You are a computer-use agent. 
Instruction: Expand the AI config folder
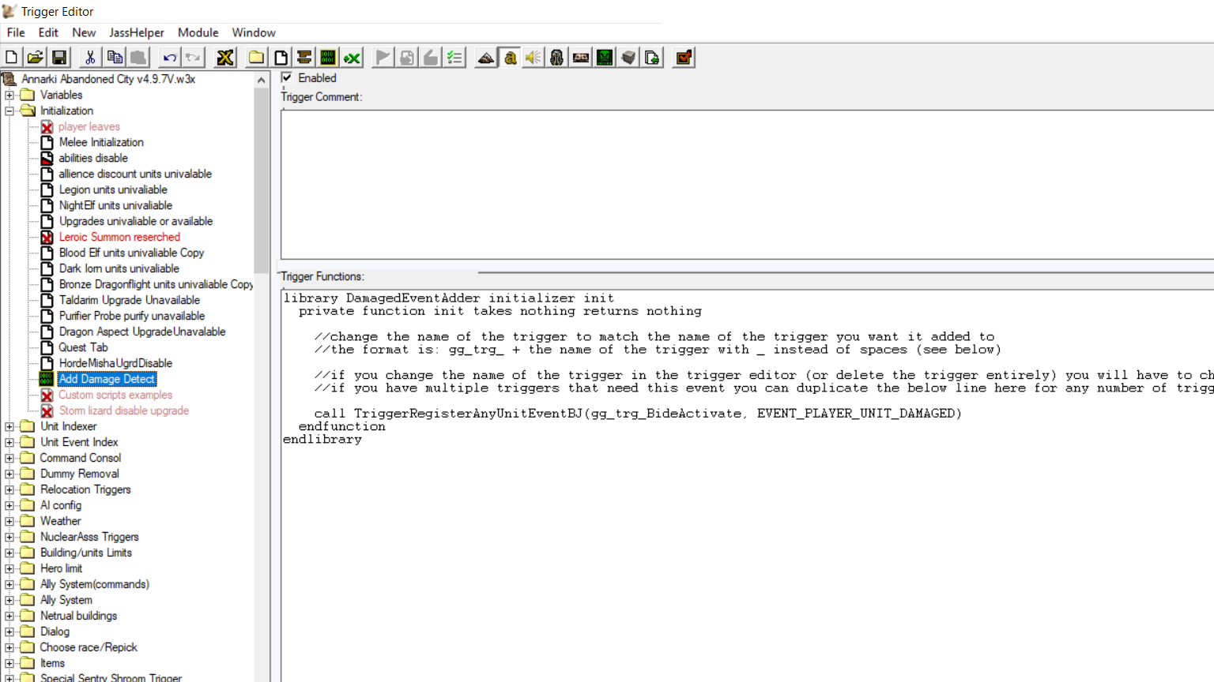coord(9,505)
